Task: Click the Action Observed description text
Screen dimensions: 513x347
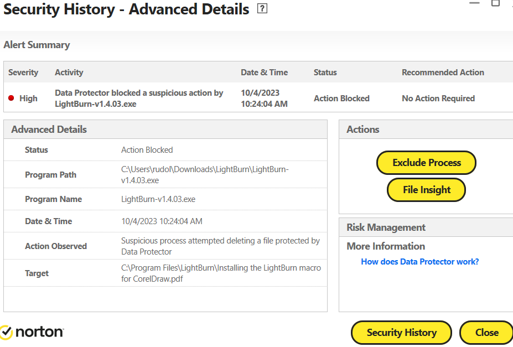Action: 220,246
